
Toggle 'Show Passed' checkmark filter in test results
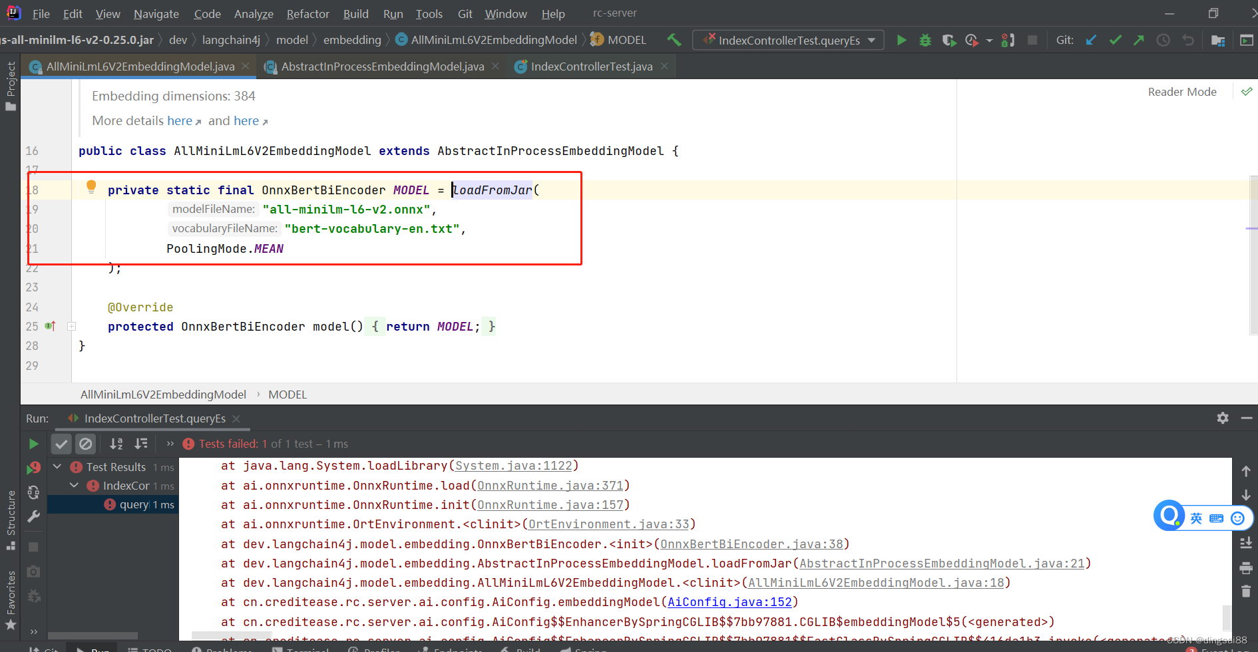click(x=61, y=443)
